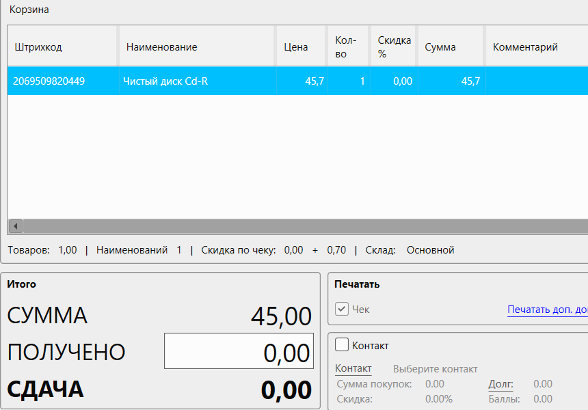Click the left scroll arrow under the table
This screenshot has height=410, width=588.
(14, 225)
